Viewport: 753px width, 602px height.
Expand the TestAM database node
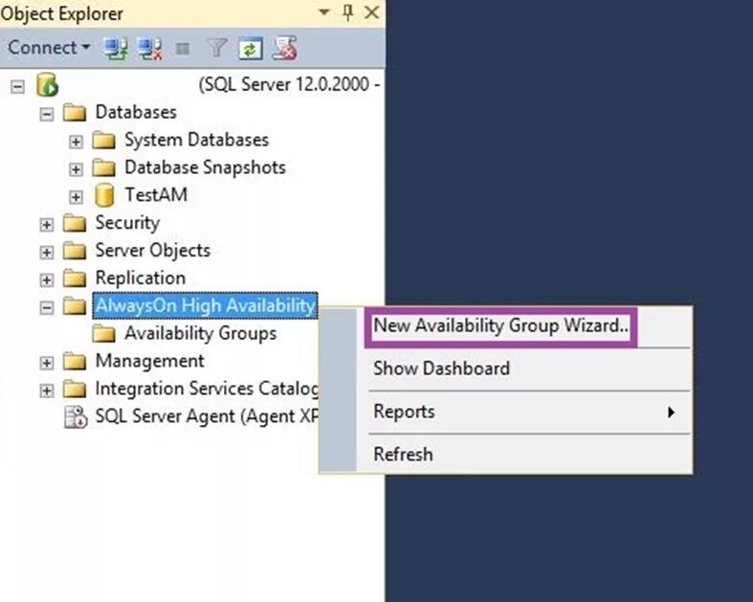coord(76,197)
